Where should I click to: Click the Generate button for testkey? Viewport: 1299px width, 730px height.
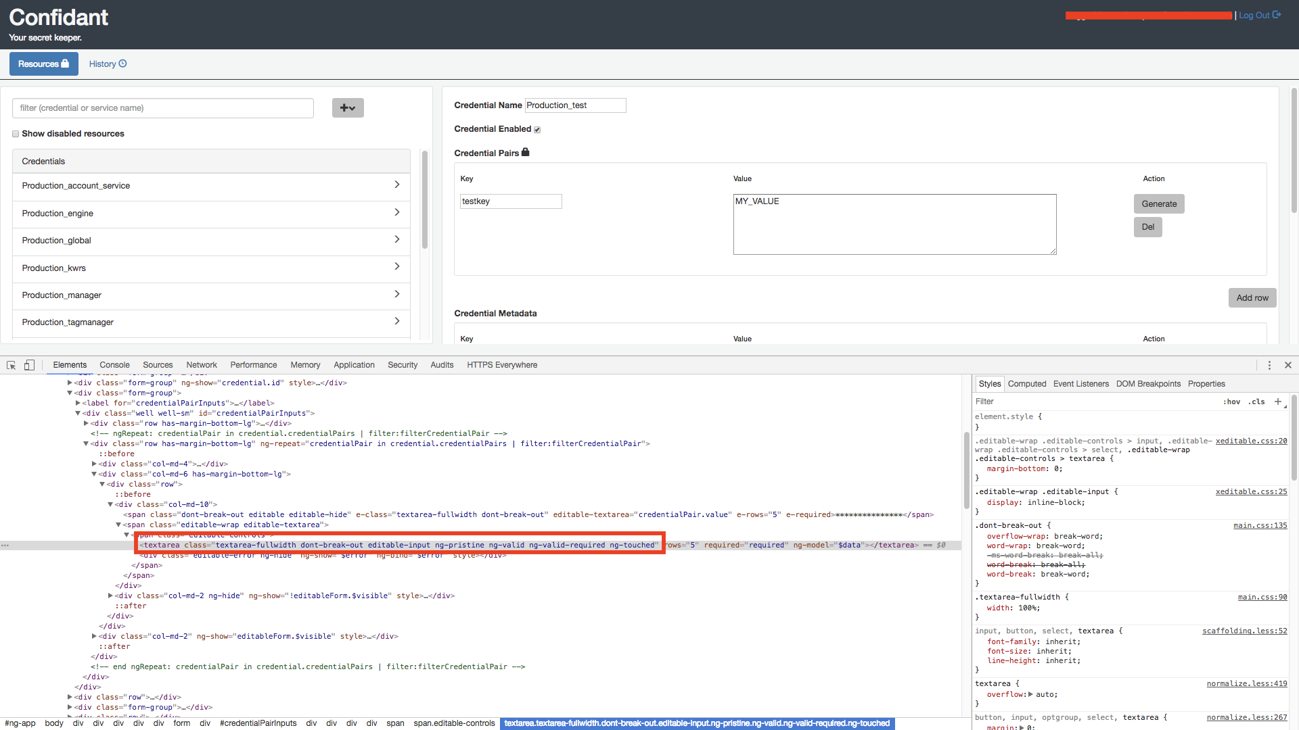tap(1158, 203)
